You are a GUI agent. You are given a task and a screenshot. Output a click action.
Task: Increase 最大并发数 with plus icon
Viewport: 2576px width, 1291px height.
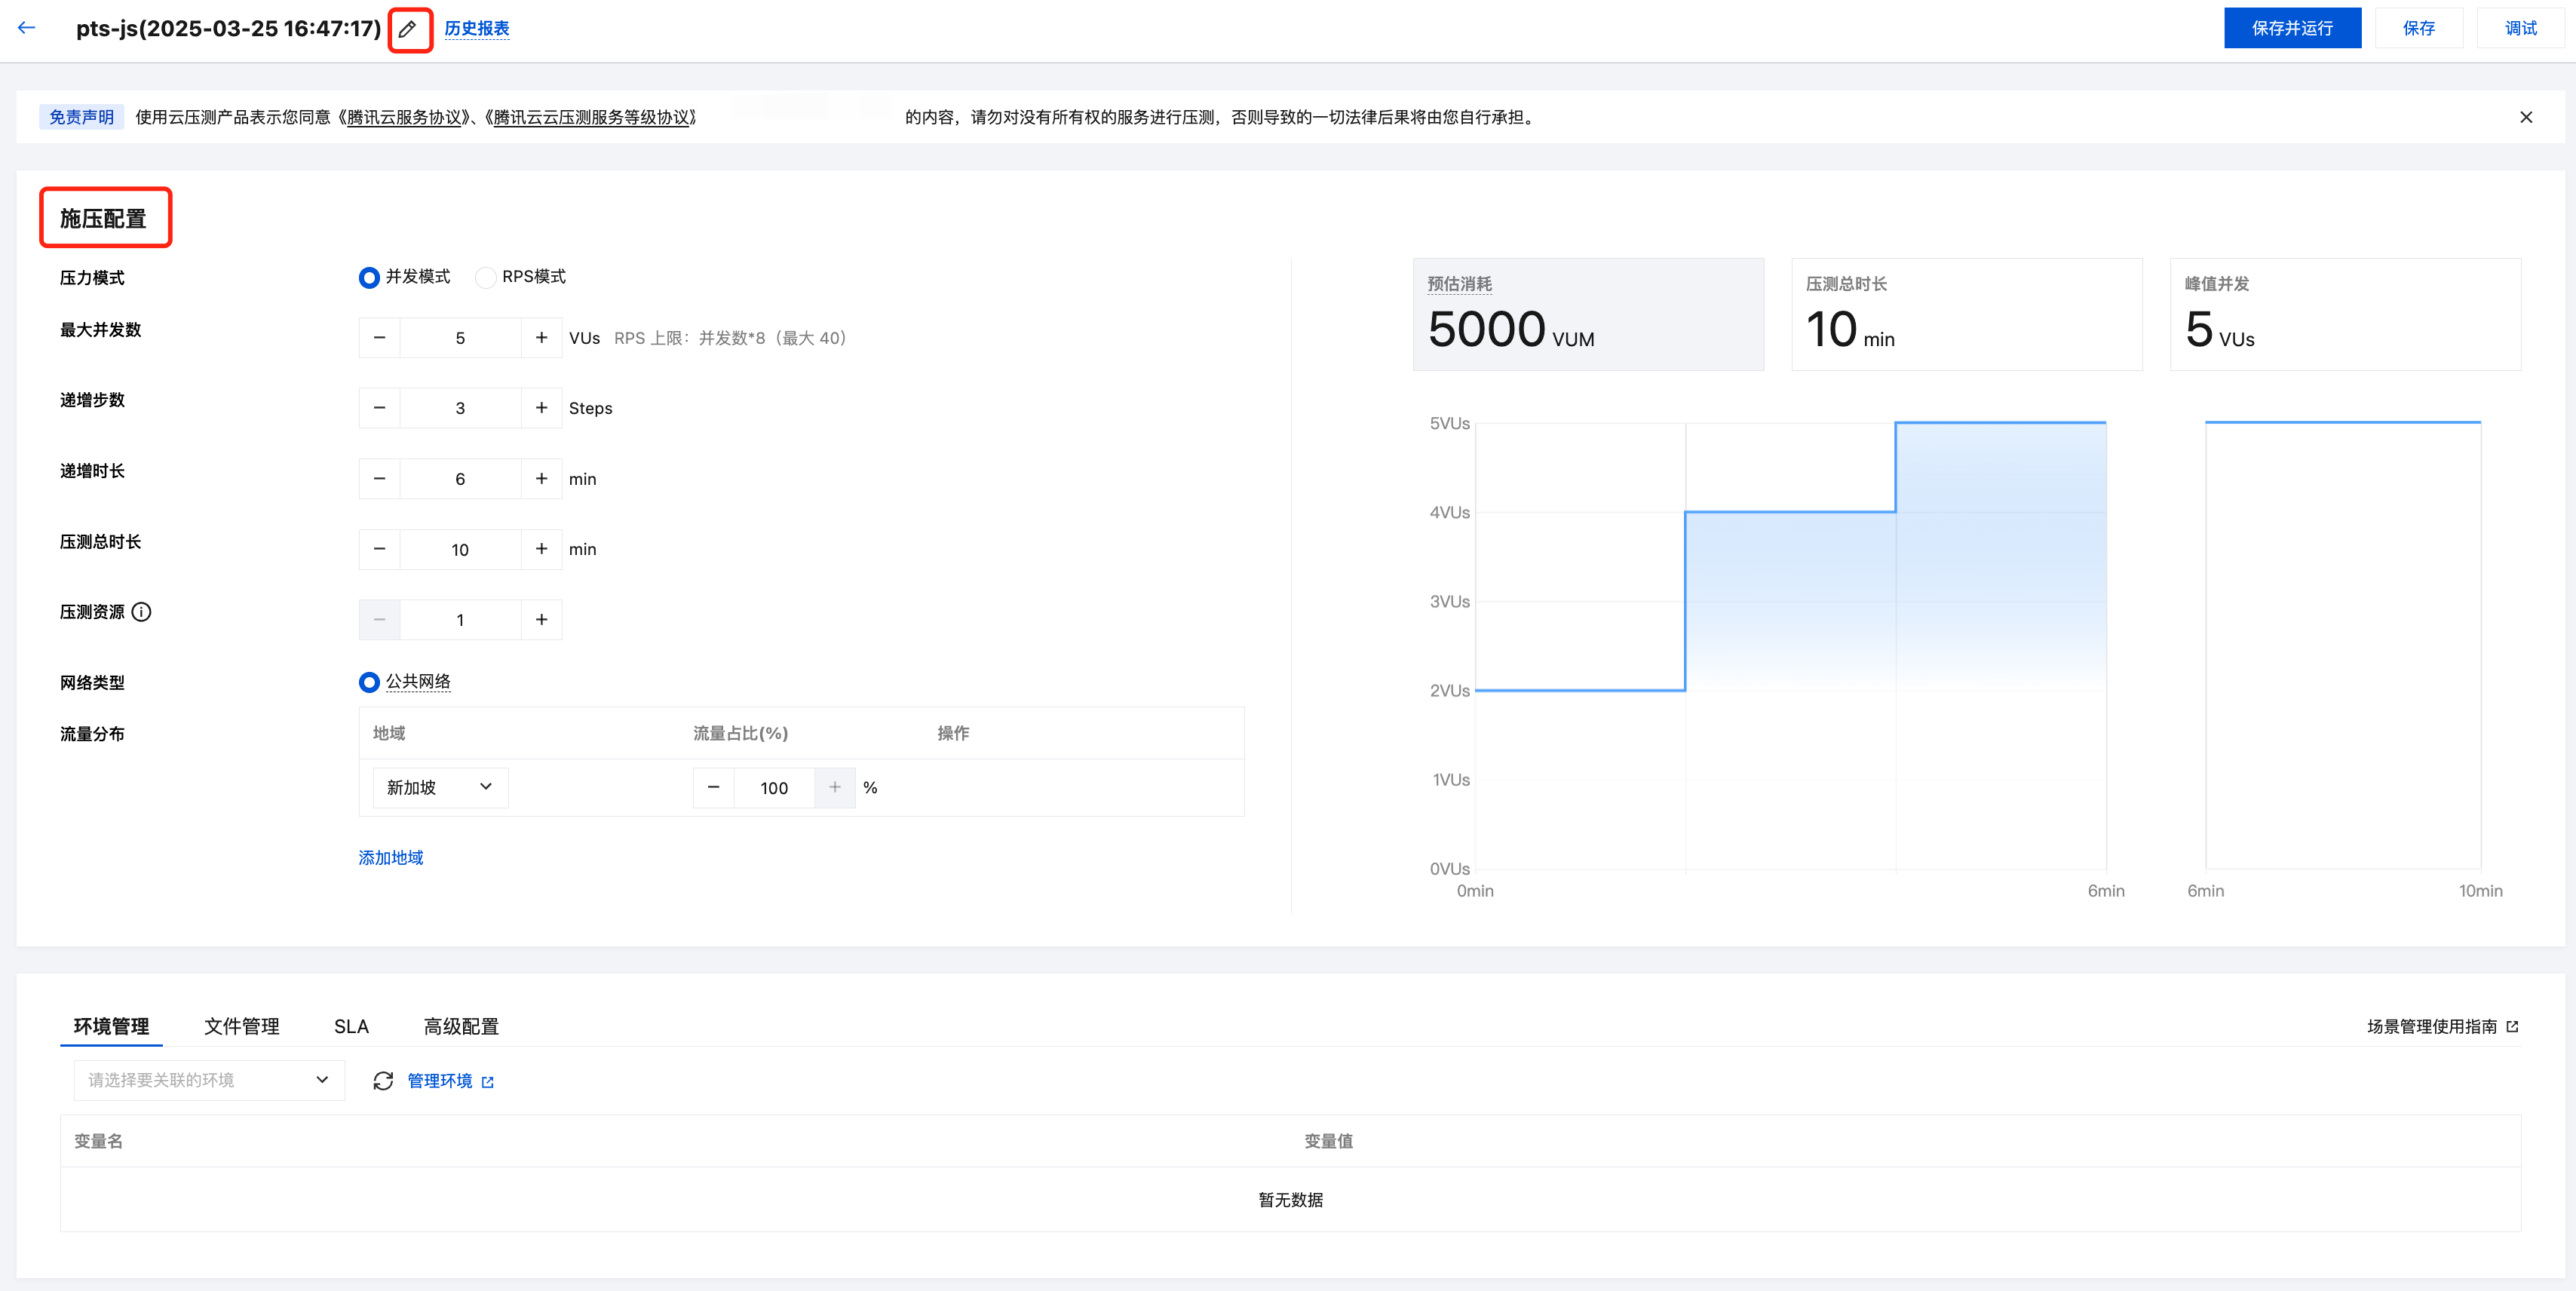coord(541,338)
